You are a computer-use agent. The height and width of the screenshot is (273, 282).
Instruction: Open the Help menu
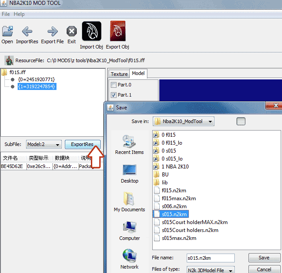click(19, 14)
